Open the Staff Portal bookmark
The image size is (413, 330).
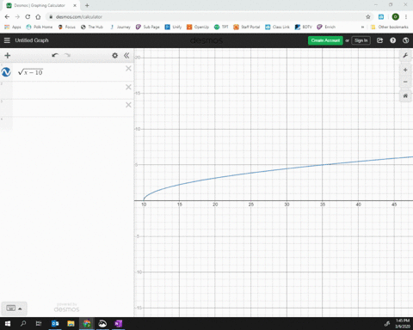pyautogui.click(x=247, y=27)
